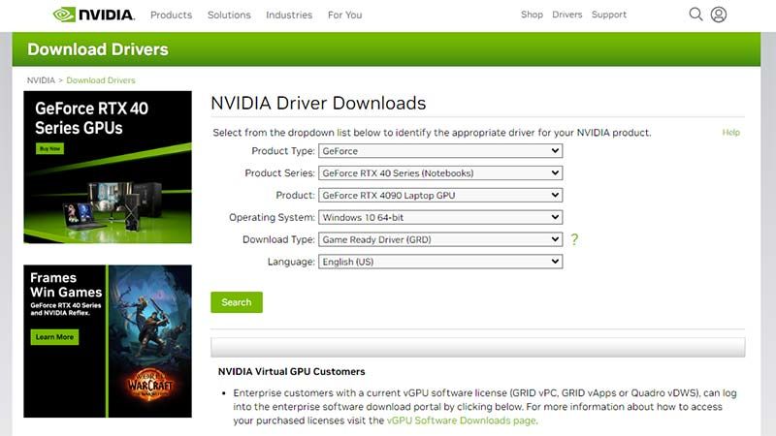Expand the Product Series dropdown

440,173
